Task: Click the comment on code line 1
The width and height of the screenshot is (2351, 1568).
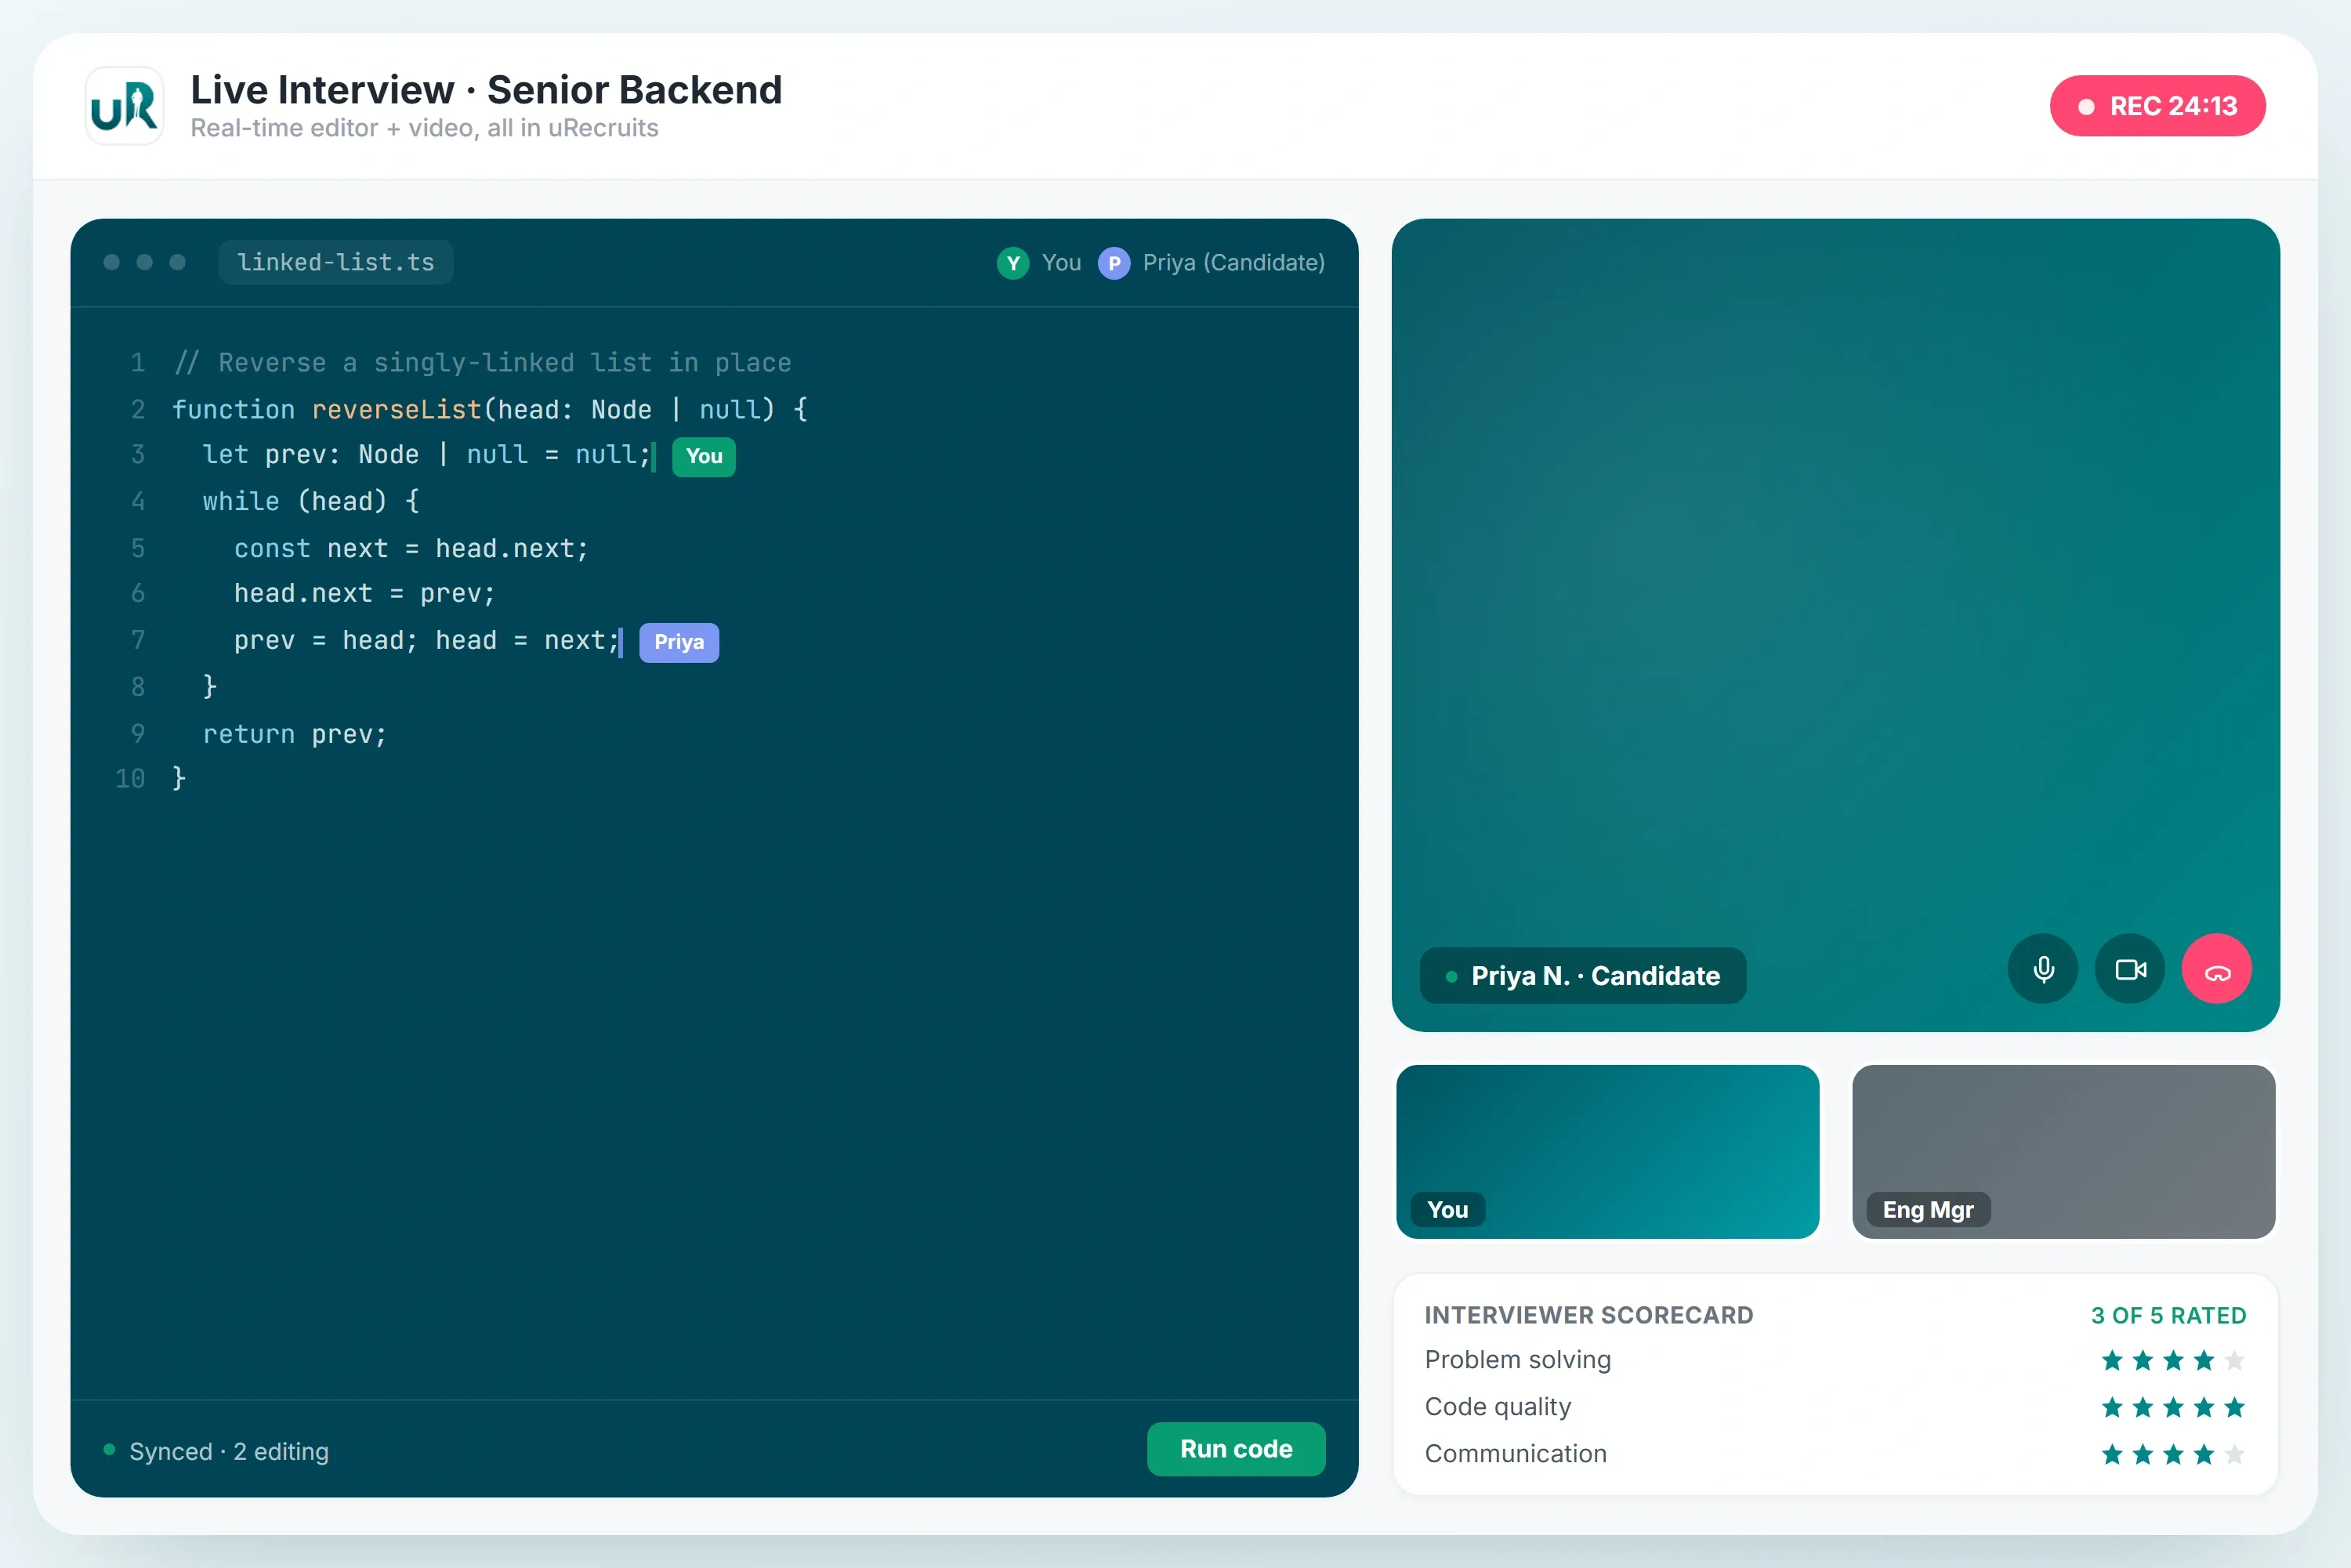Action: [482, 363]
